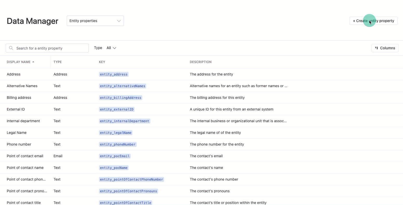The width and height of the screenshot is (403, 205).
Task: Click the search magnifier icon
Action: [11, 48]
